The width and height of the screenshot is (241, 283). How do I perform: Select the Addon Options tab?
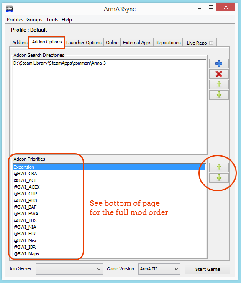(47, 42)
